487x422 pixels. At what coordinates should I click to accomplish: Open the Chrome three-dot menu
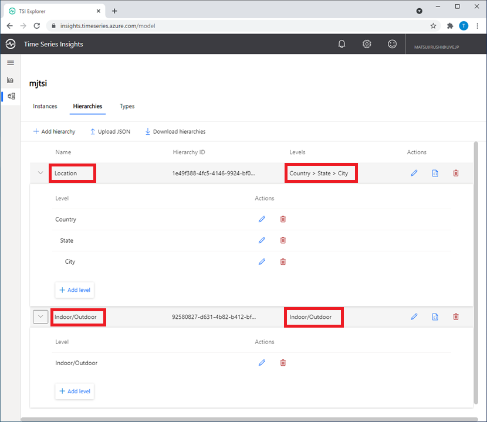pyautogui.click(x=478, y=26)
